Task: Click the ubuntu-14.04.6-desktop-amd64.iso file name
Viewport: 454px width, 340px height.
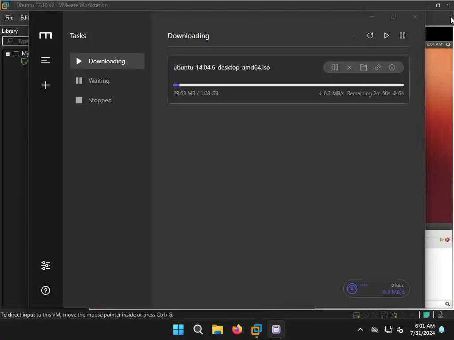Action: point(222,67)
